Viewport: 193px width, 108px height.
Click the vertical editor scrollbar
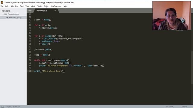(192, 67)
